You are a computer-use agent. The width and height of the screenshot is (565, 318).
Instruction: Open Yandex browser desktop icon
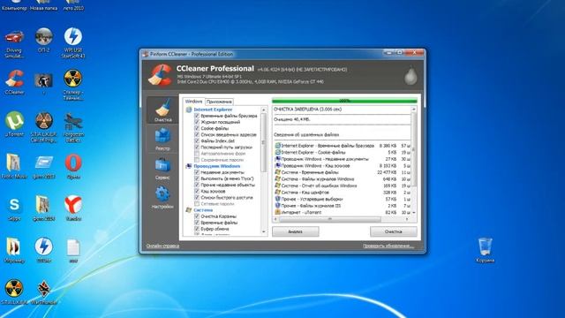pos(73,208)
